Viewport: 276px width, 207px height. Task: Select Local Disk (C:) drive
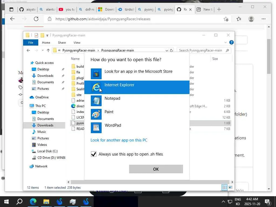click(47, 151)
